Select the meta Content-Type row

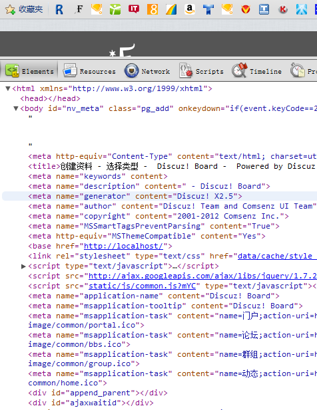tap(172, 156)
